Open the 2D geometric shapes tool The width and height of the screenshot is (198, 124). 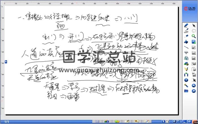[x=186, y=58]
